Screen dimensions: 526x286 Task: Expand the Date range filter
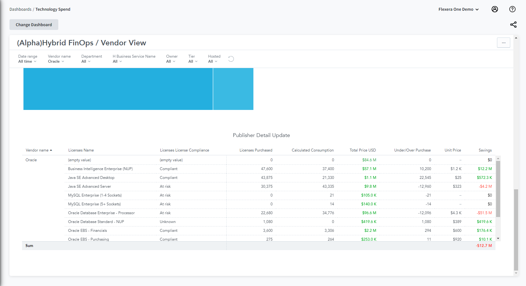pos(27,61)
